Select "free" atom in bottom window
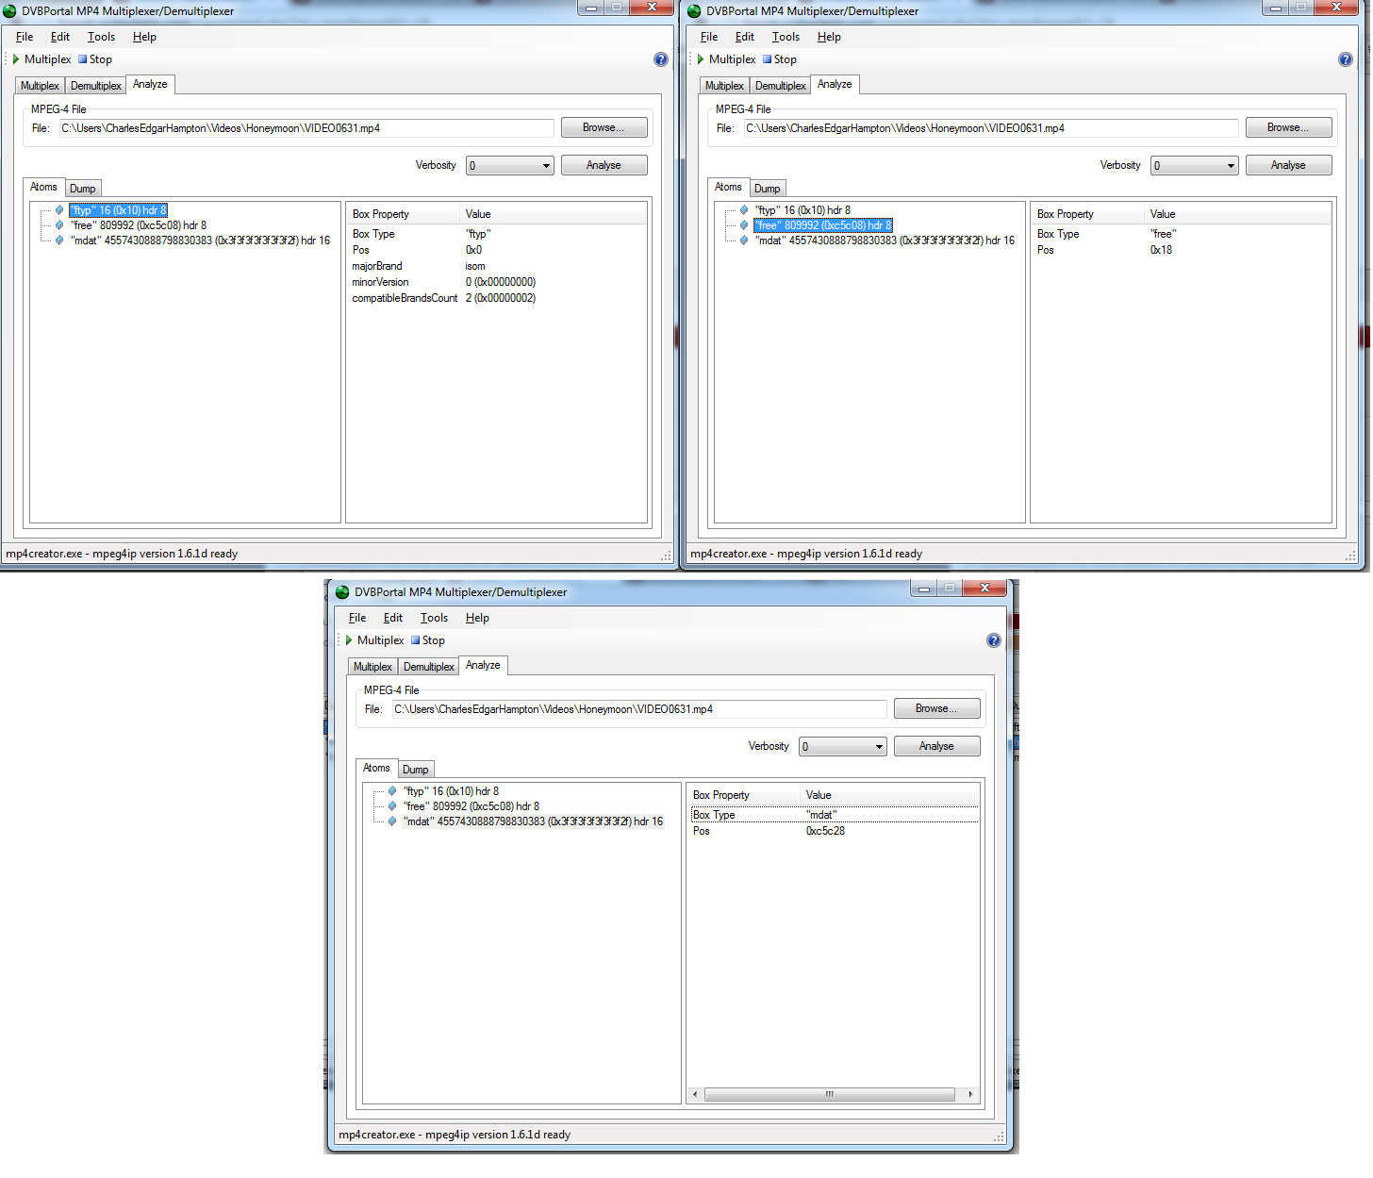Viewport: 1373px width, 1178px height. 471,806
